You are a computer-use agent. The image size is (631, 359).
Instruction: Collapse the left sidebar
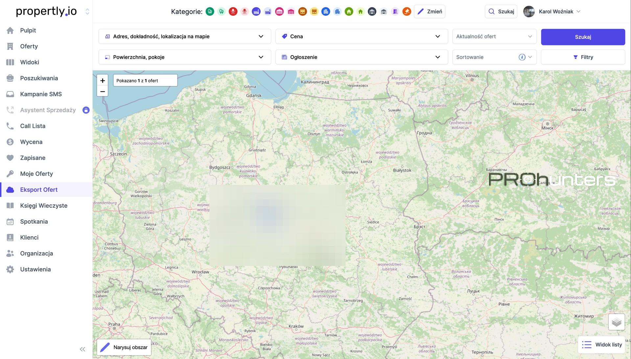pyautogui.click(x=82, y=349)
